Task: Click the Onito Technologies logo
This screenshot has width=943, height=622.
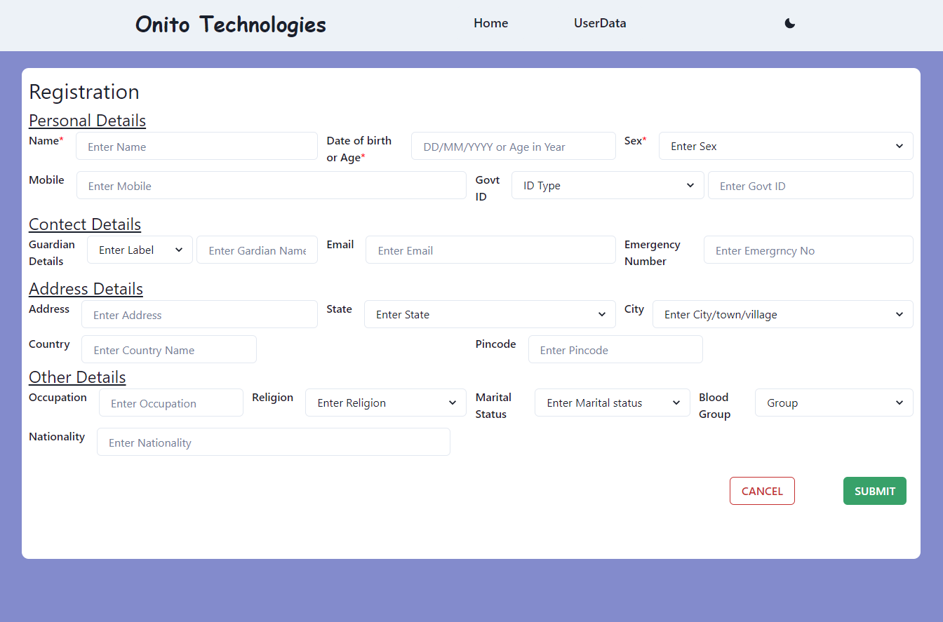Action: [230, 25]
